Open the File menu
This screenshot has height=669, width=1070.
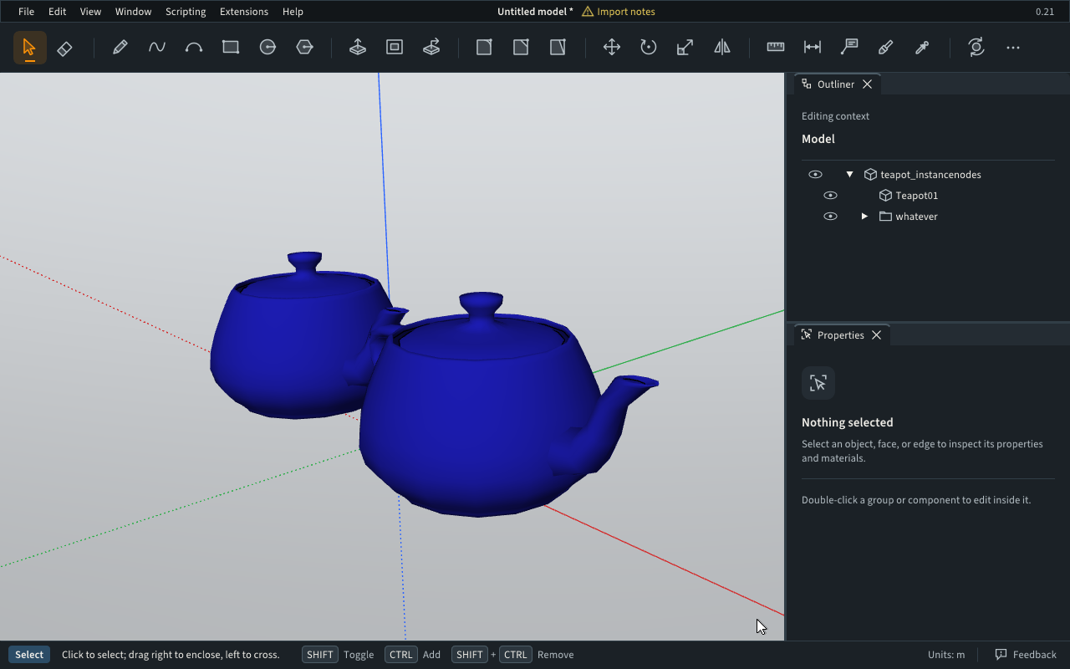pyautogui.click(x=27, y=12)
